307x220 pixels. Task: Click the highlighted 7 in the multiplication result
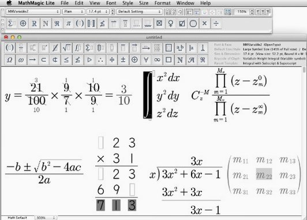tap(100, 206)
